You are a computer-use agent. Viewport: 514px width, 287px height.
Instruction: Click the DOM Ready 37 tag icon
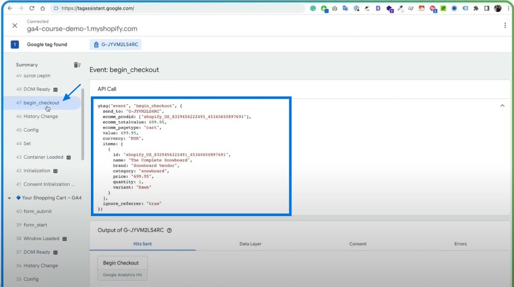[55, 252]
